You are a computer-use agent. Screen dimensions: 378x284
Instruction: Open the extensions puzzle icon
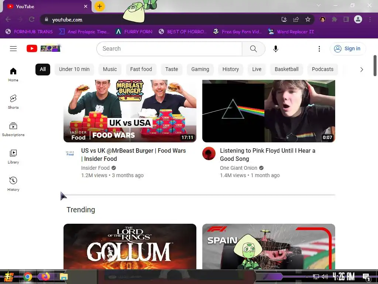point(334,19)
